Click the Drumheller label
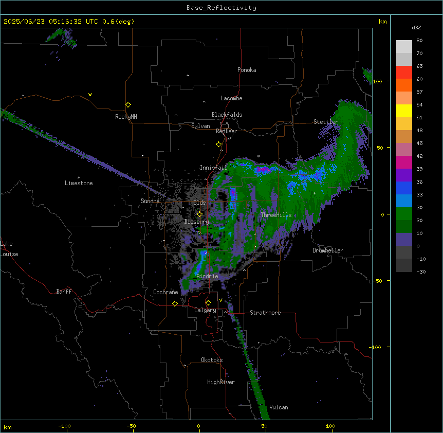The width and height of the screenshot is (443, 433). (x=328, y=250)
